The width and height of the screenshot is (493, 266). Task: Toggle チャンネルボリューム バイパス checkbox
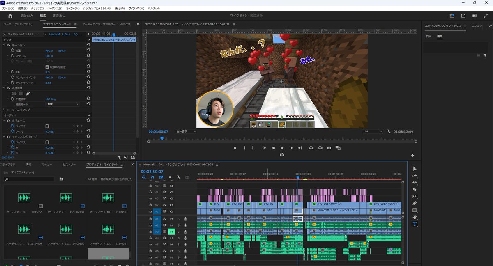pos(47,142)
